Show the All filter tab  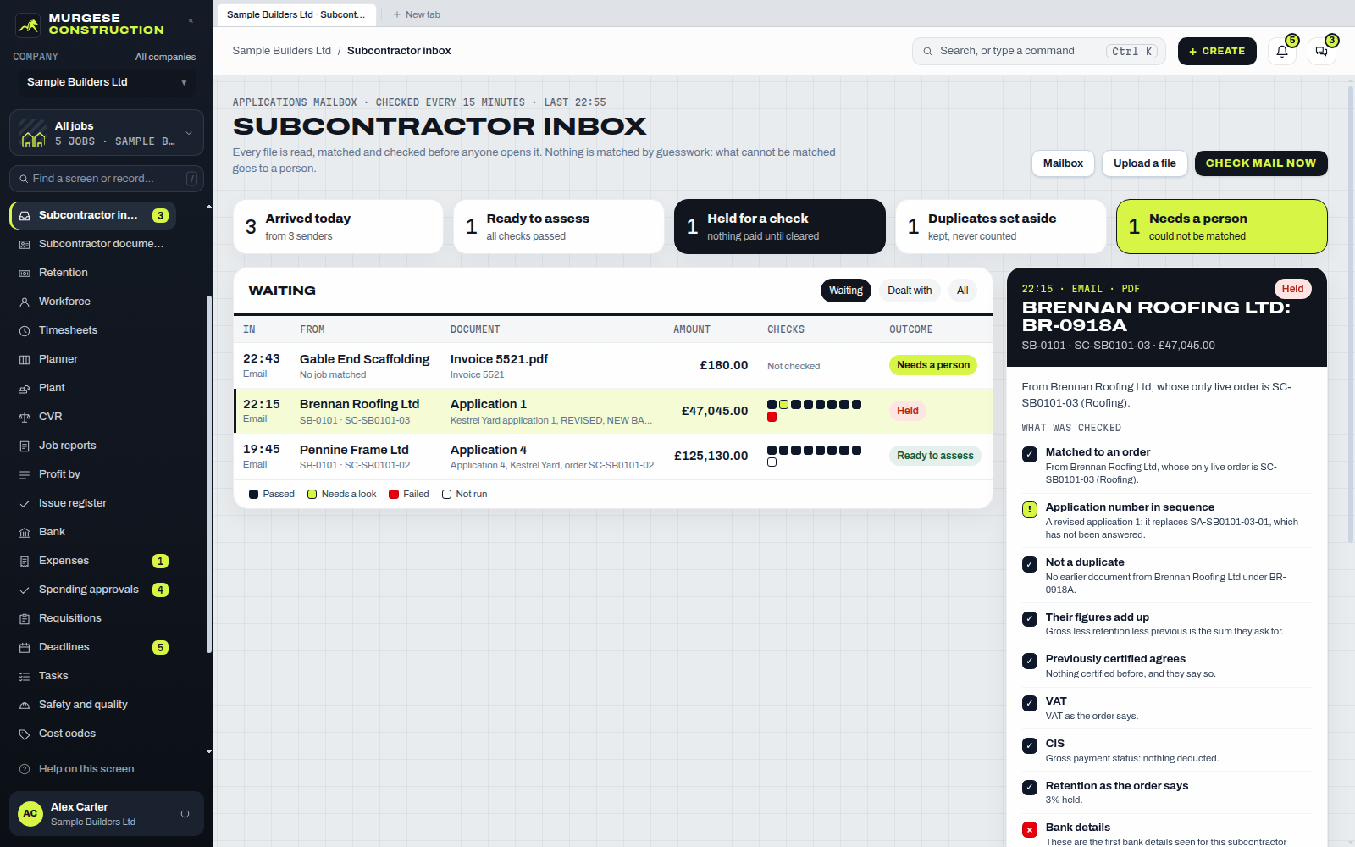963,291
